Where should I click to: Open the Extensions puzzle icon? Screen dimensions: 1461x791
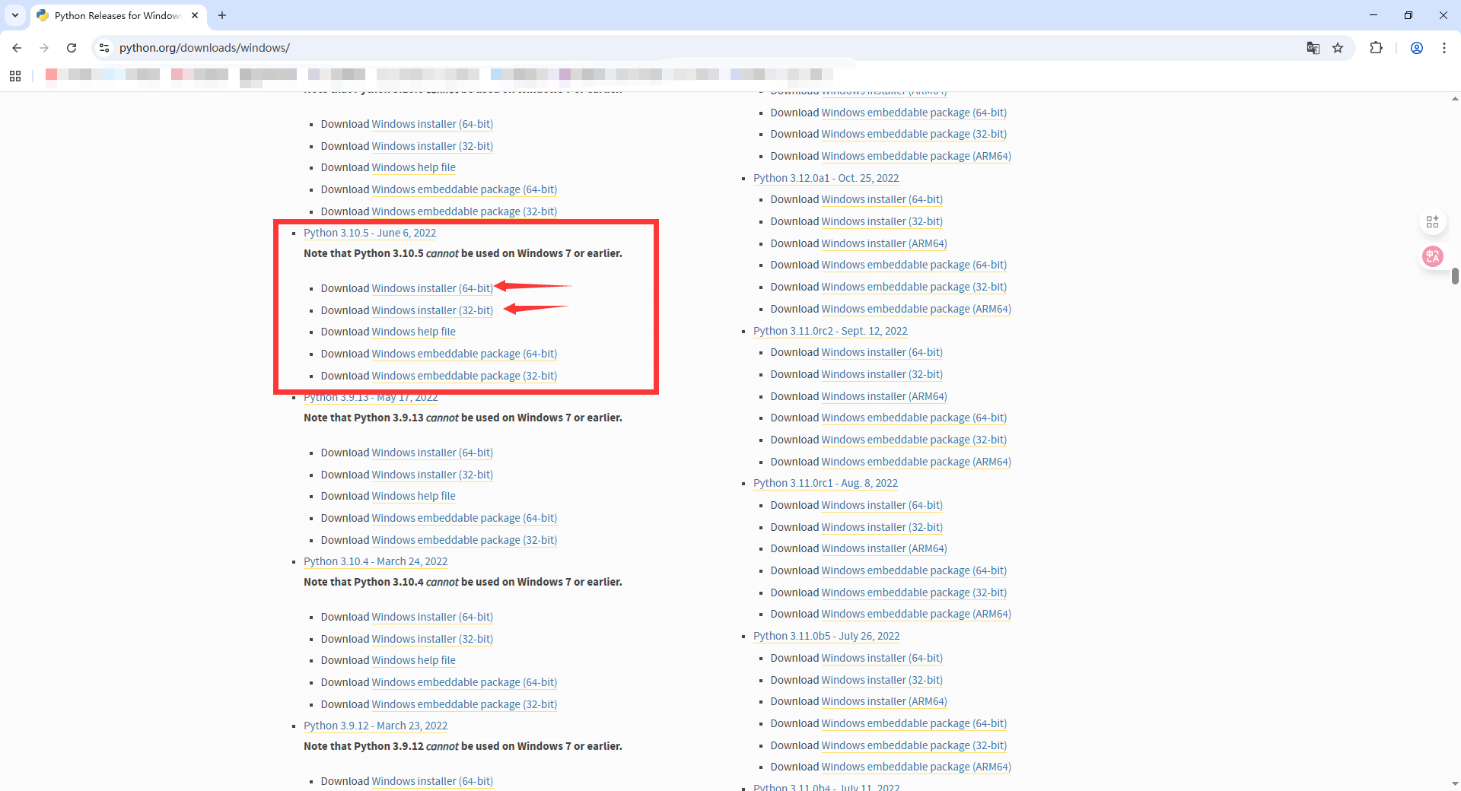click(1376, 48)
